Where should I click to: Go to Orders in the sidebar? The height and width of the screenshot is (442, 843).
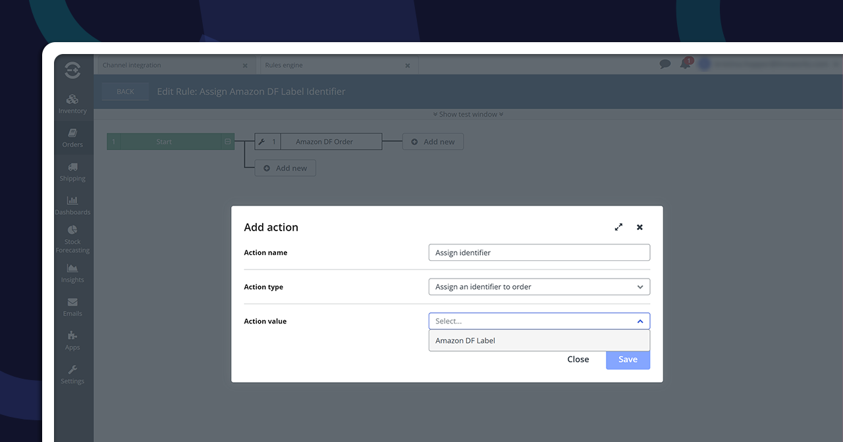pyautogui.click(x=72, y=138)
